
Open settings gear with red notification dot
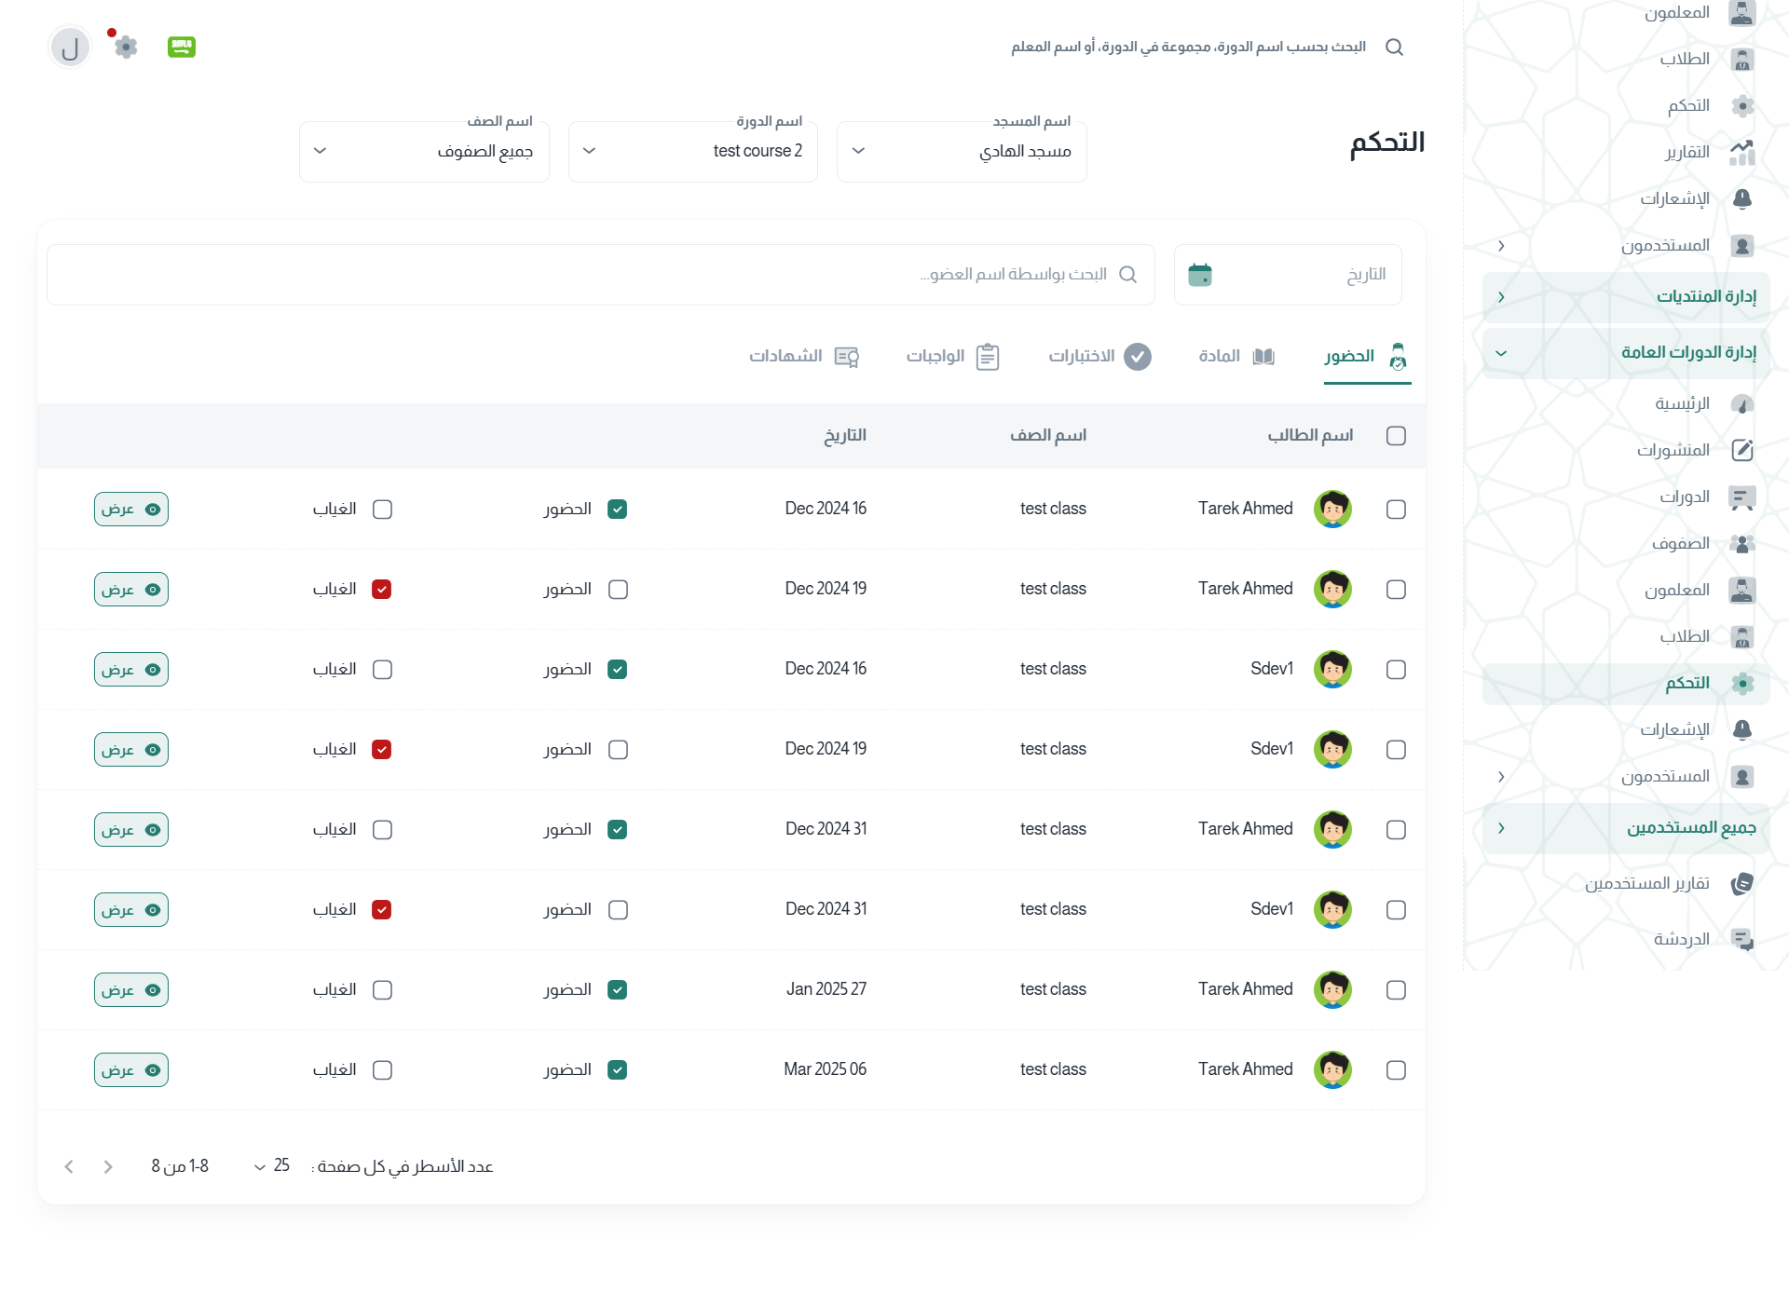(126, 47)
